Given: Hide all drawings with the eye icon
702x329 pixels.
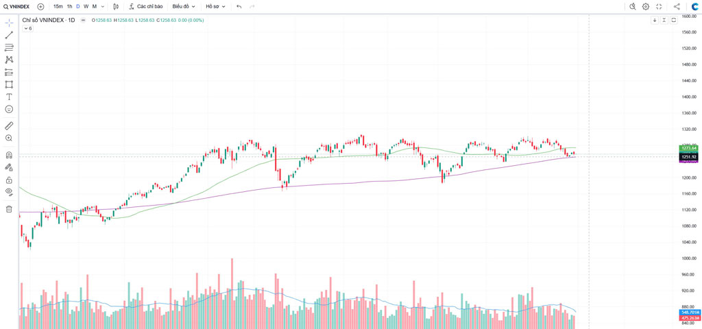Looking at the screenshot, I should 9,192.
